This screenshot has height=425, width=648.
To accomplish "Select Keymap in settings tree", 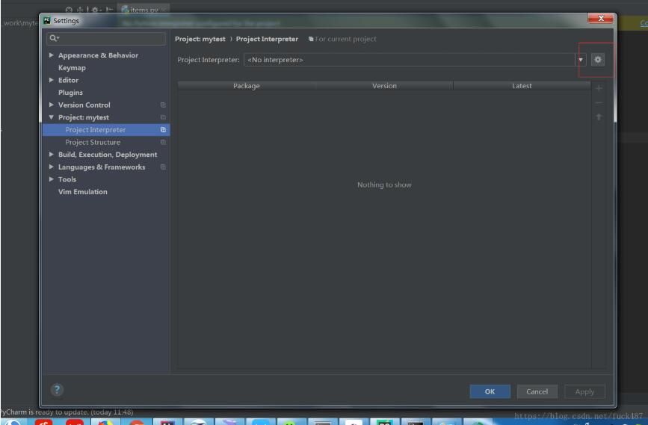I will pos(72,68).
